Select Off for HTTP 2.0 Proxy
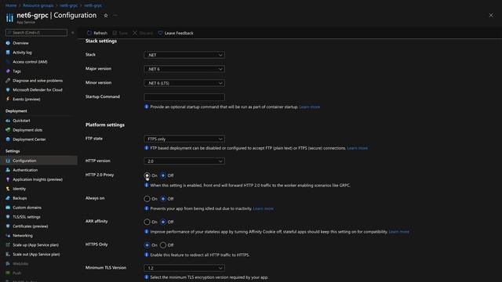The image size is (502, 282). (163, 175)
